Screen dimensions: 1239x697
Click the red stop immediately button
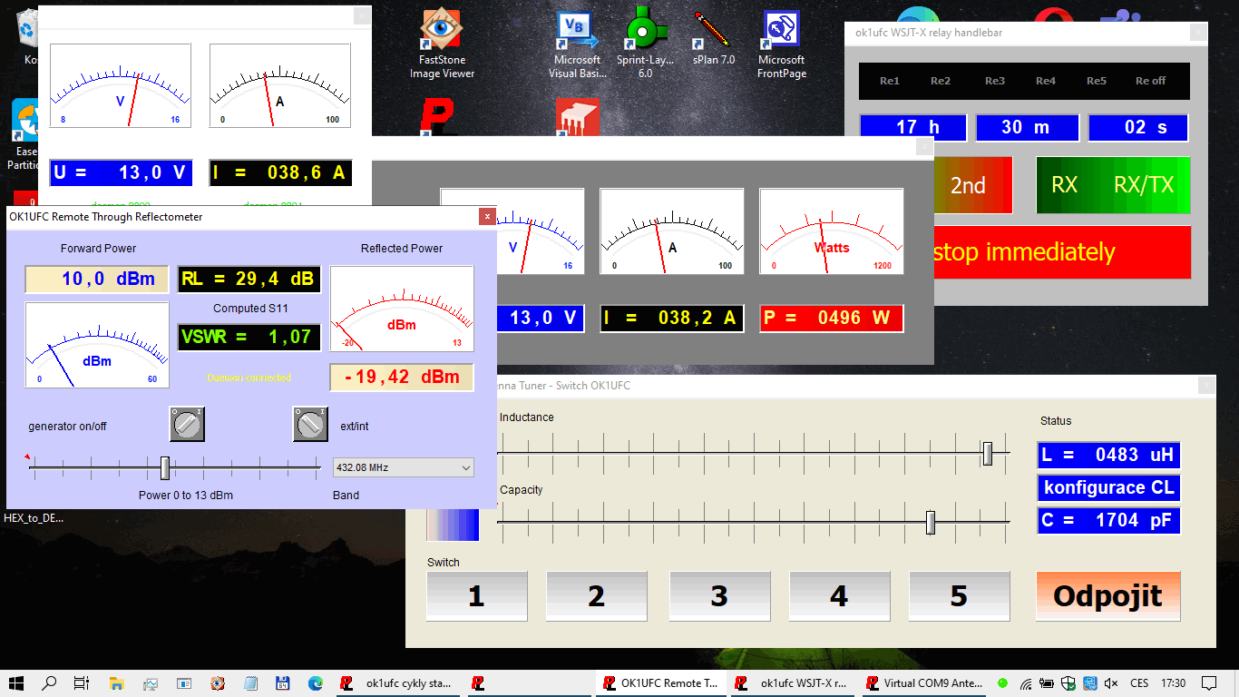1061,252
